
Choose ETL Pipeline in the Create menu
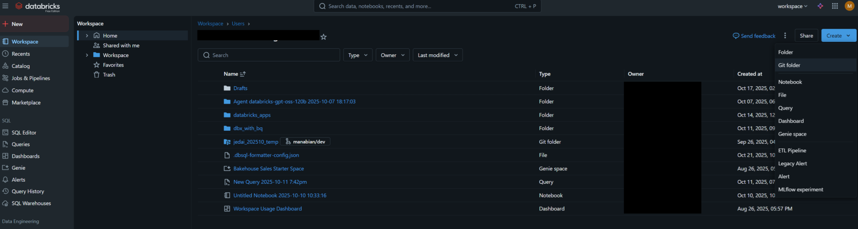815,150
